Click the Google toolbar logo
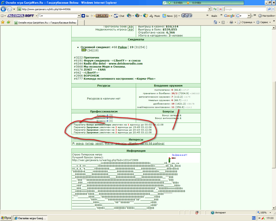Viewport: 276px width, 221px height. coord(229,16)
